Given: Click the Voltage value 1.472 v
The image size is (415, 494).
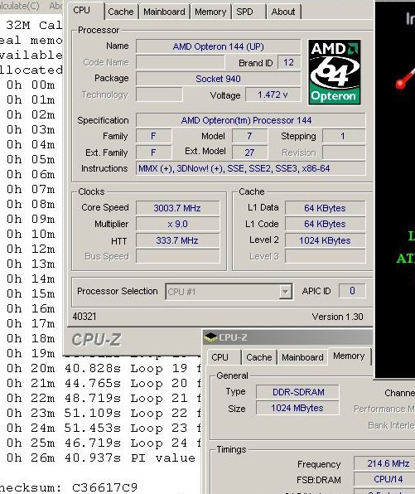Looking at the screenshot, I should tap(273, 94).
